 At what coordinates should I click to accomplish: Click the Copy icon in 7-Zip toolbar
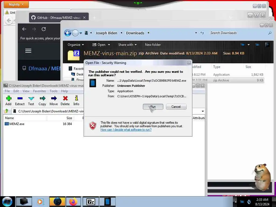[42, 101]
